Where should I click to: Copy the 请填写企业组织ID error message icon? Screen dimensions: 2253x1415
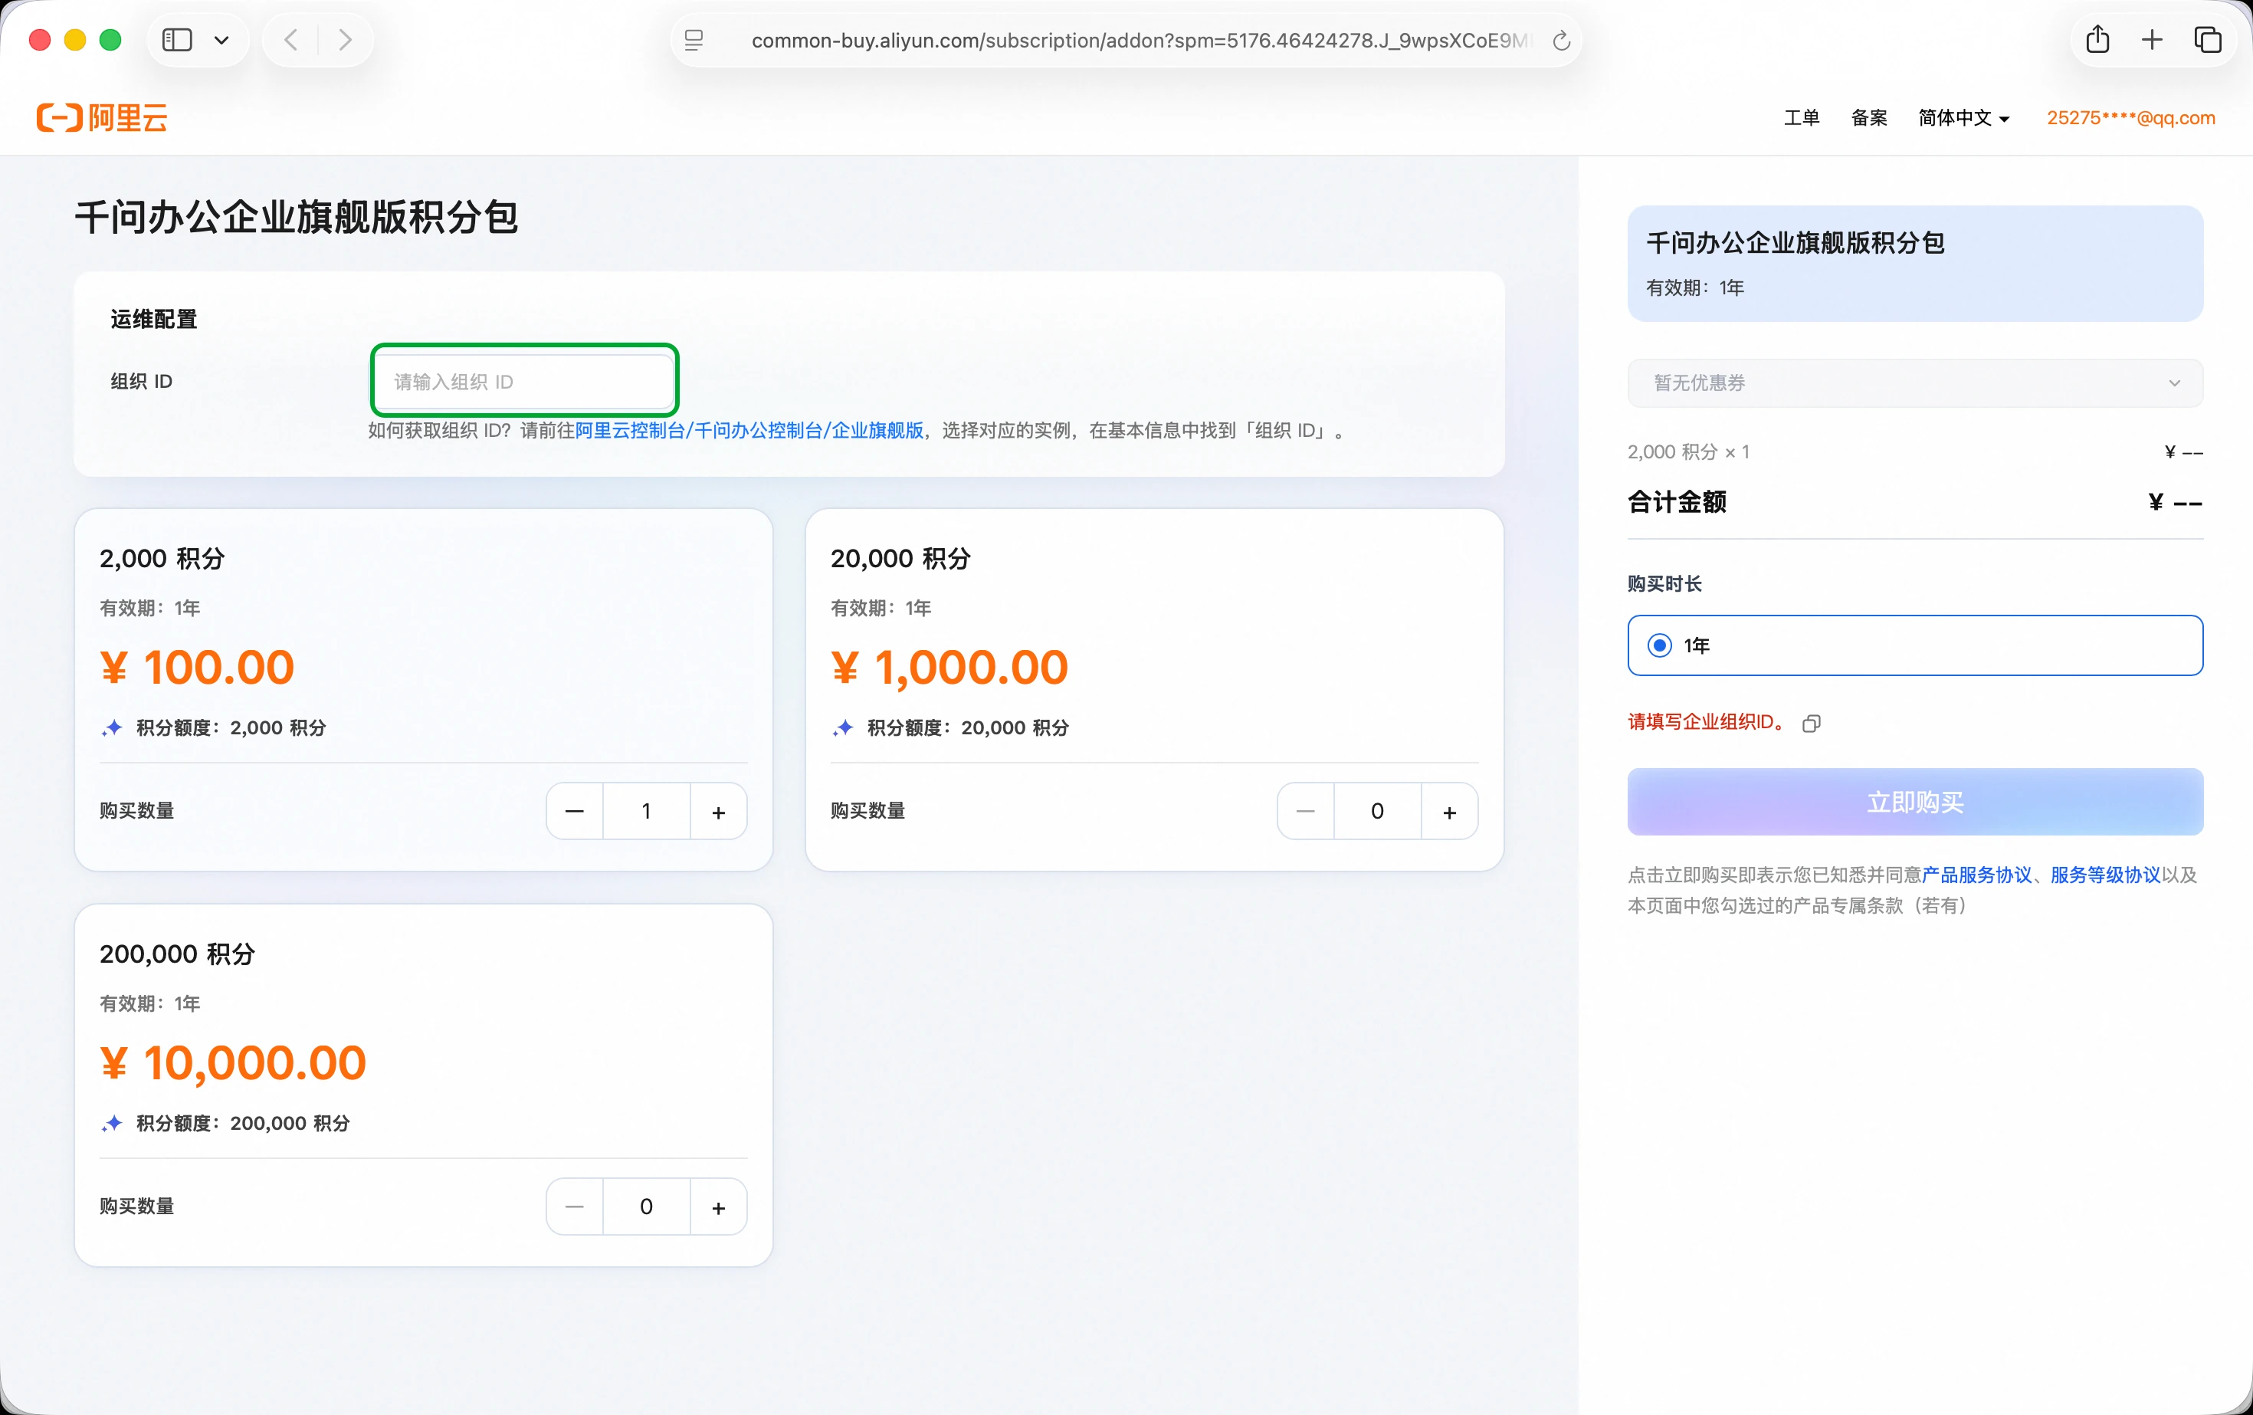point(1812,724)
